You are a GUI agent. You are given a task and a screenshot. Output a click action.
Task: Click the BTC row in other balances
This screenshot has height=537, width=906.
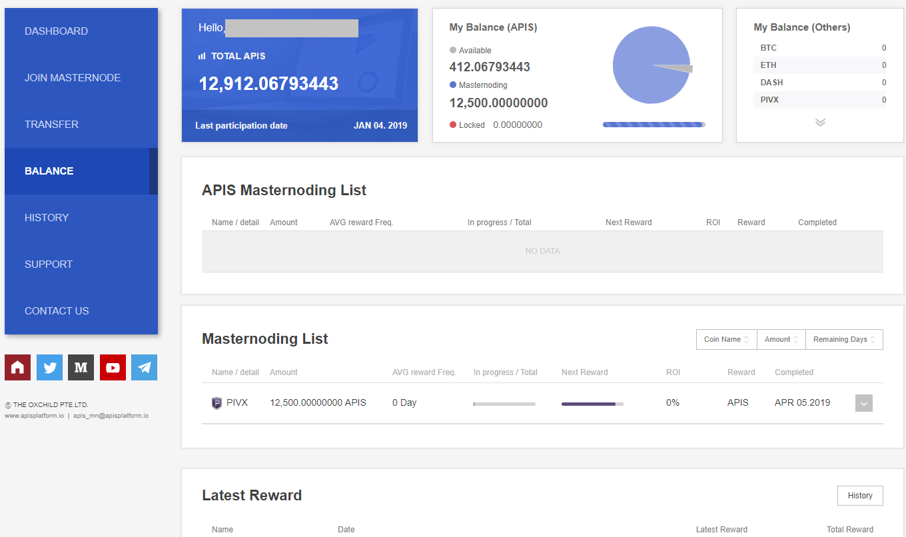[820, 48]
